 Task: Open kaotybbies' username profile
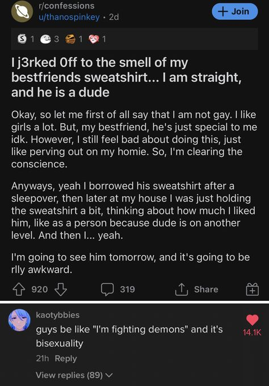pyautogui.click(x=57, y=315)
